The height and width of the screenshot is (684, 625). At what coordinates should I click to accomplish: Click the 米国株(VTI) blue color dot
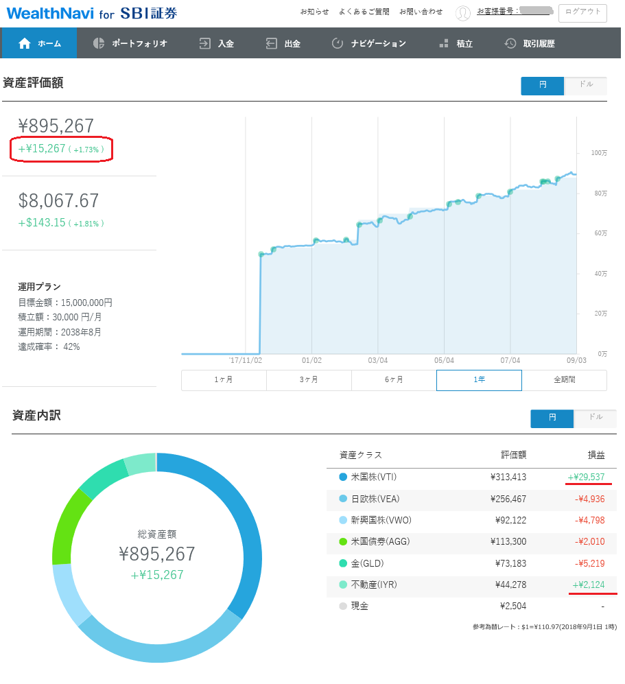tap(343, 477)
